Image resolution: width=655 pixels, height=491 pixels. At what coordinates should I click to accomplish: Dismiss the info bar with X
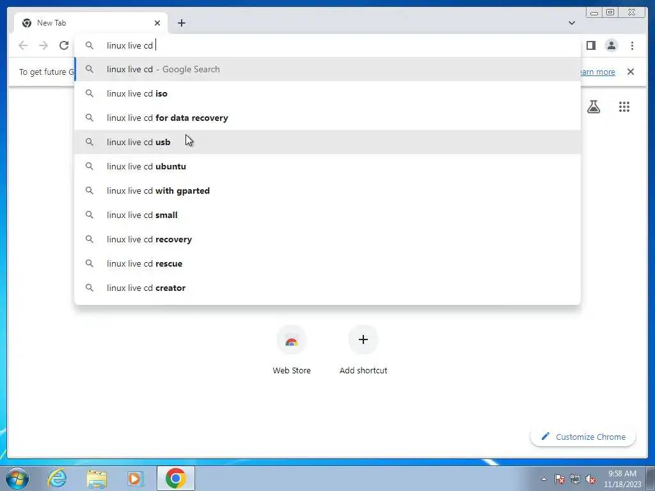coord(630,72)
